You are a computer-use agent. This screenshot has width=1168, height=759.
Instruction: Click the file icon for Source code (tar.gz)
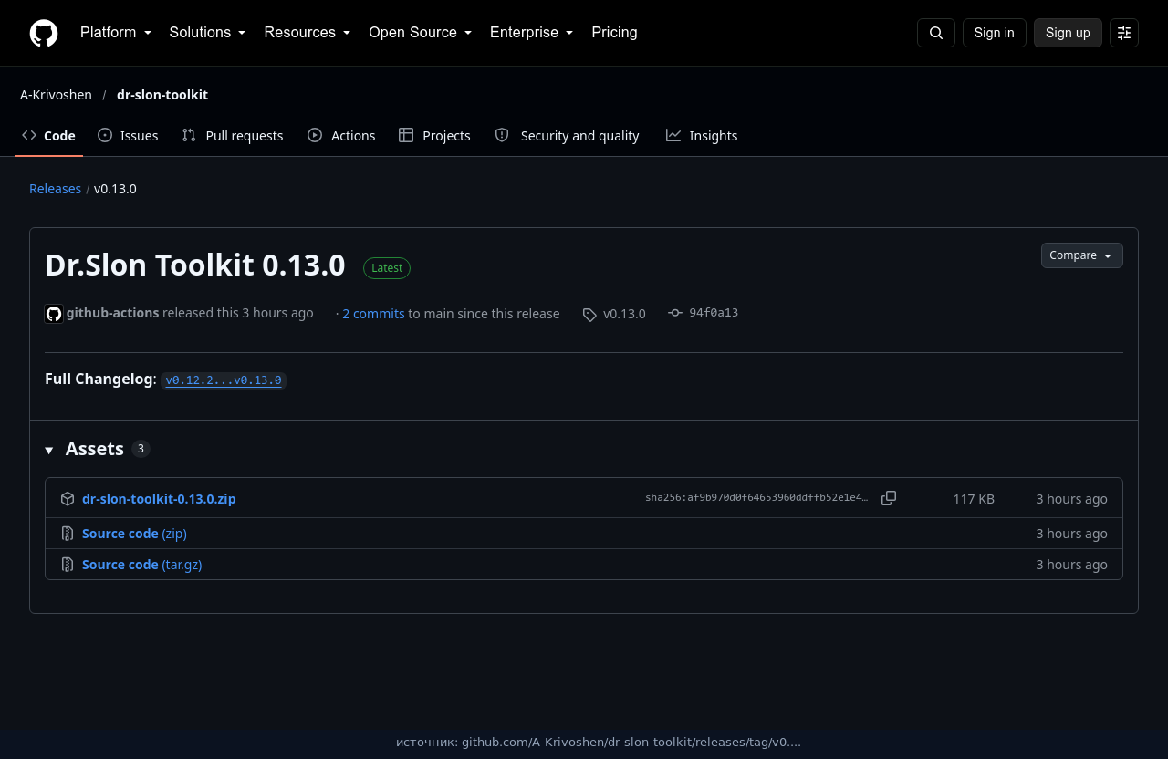coord(68,565)
